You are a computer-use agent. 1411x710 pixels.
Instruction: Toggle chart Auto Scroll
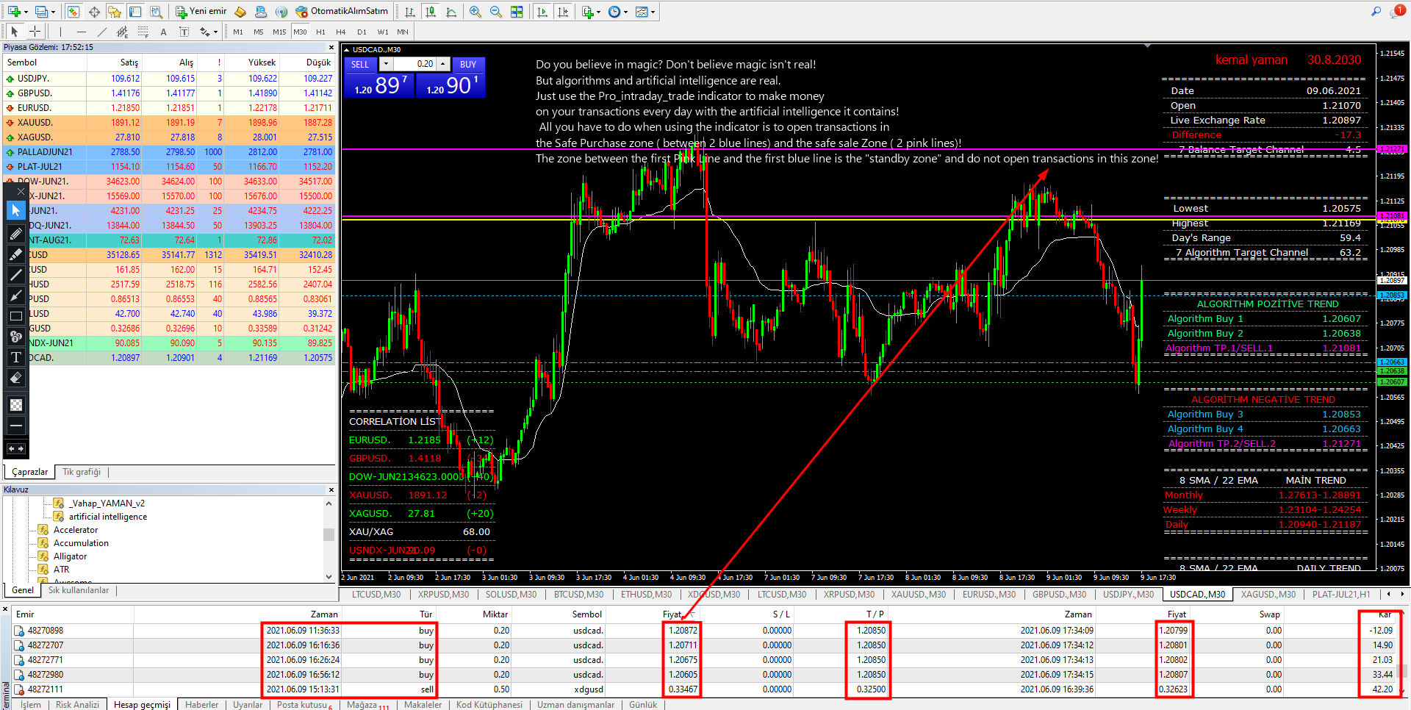point(542,12)
